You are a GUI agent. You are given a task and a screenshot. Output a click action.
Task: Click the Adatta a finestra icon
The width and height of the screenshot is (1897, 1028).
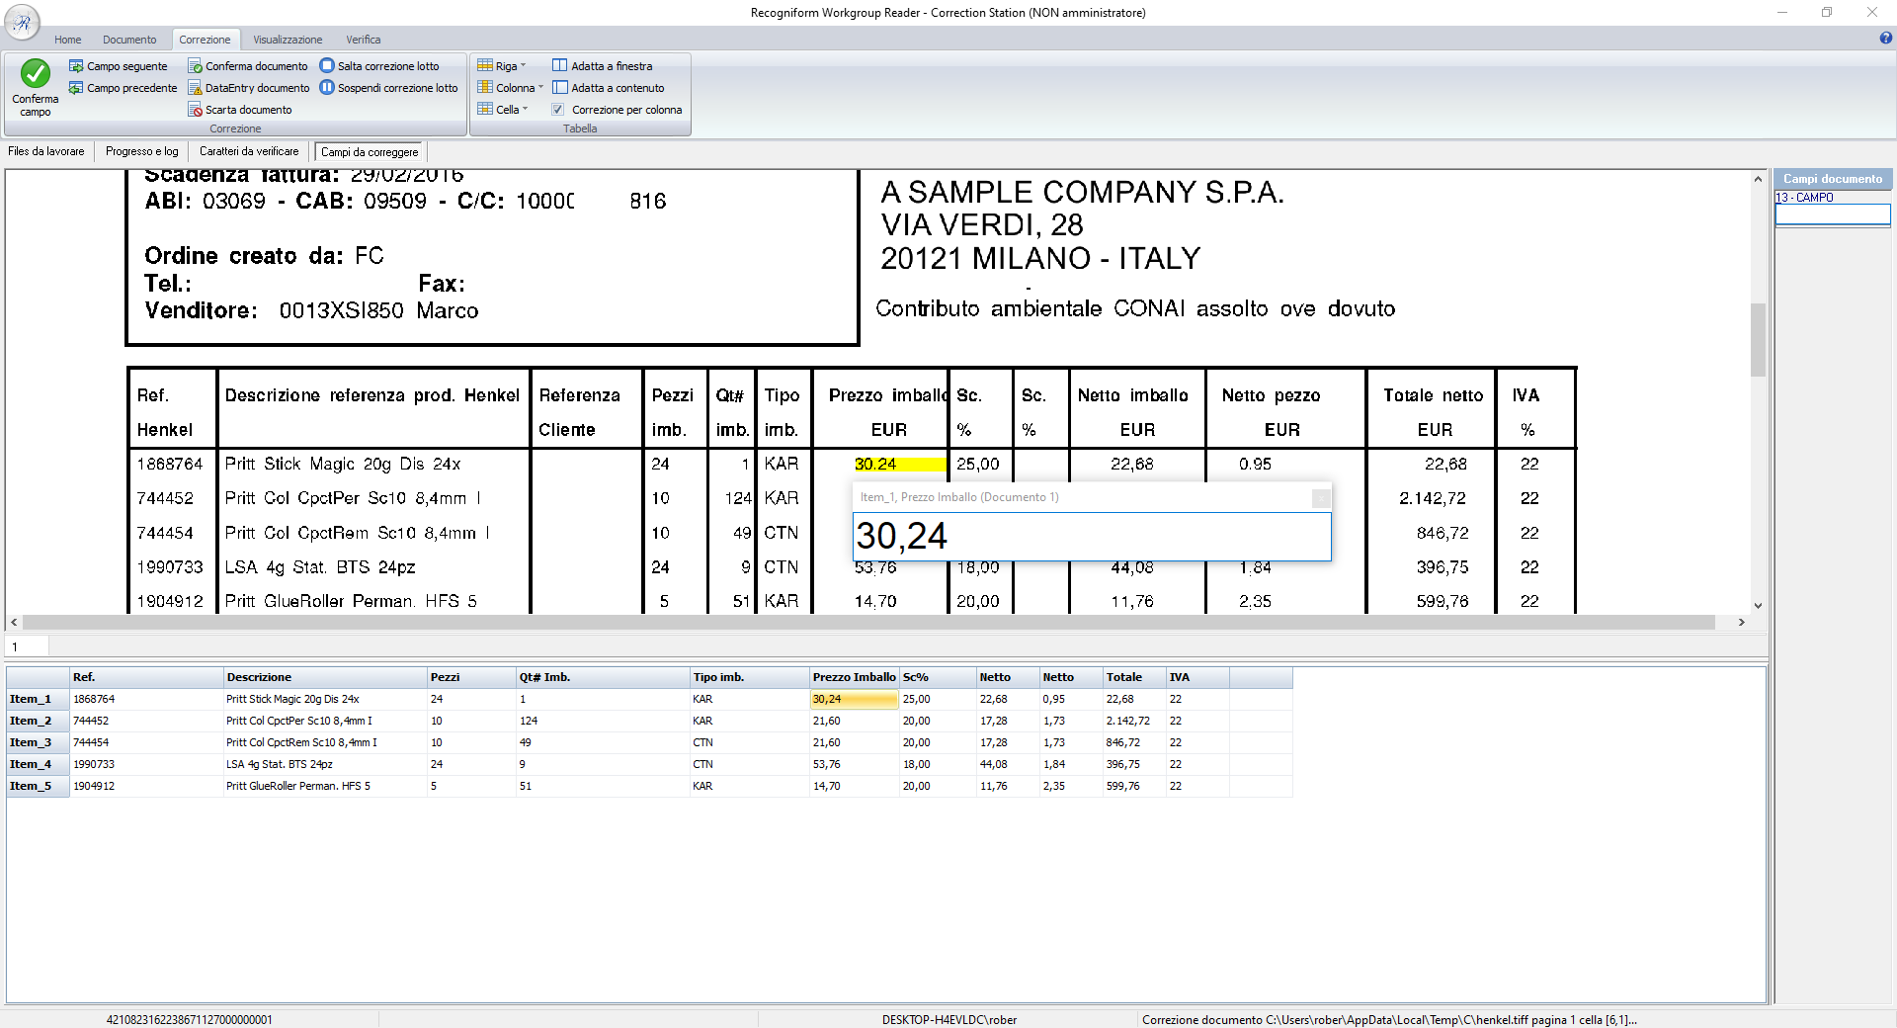click(560, 66)
